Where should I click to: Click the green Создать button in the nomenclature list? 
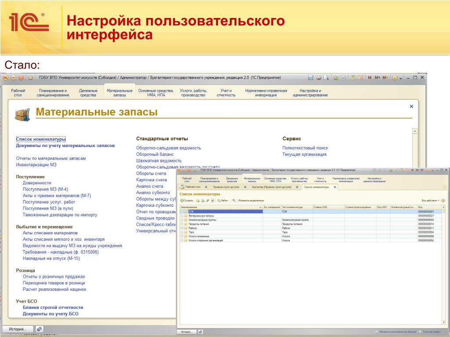coord(187,201)
